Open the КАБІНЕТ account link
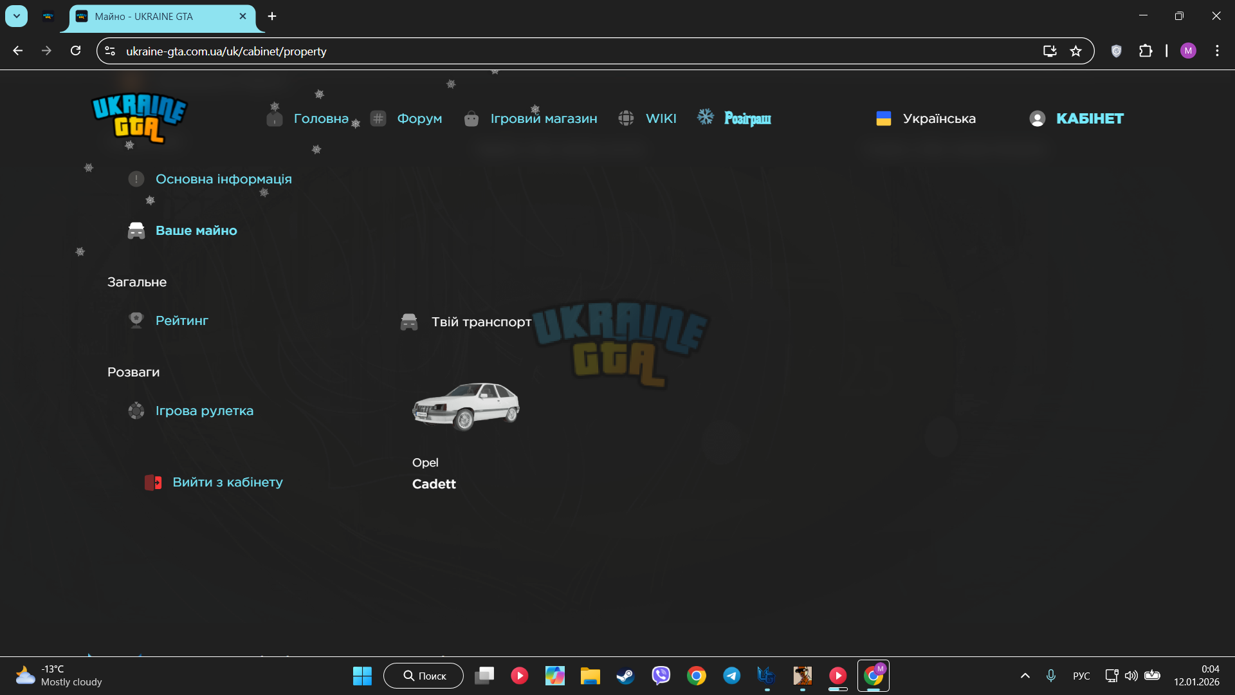Screen dimensions: 1235x695 (1090, 118)
